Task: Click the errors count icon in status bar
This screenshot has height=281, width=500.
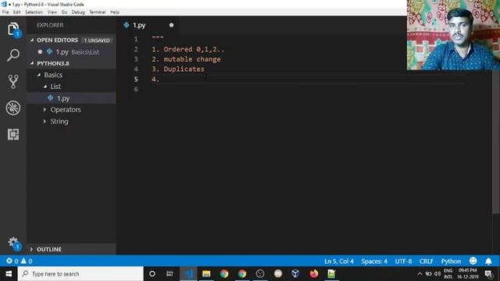Action: coord(9,261)
